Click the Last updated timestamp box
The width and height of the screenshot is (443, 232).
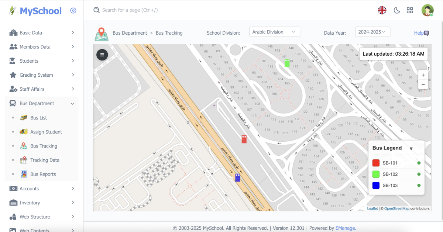394,54
